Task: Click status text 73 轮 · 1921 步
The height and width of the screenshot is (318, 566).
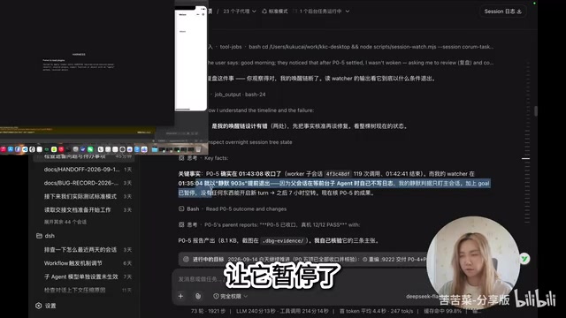Action: click(208, 311)
